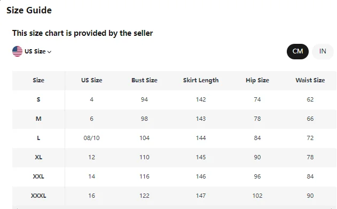Select the S size row label
337x209 pixels.
(x=38, y=99)
